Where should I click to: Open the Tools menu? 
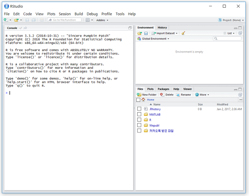[x=120, y=14]
